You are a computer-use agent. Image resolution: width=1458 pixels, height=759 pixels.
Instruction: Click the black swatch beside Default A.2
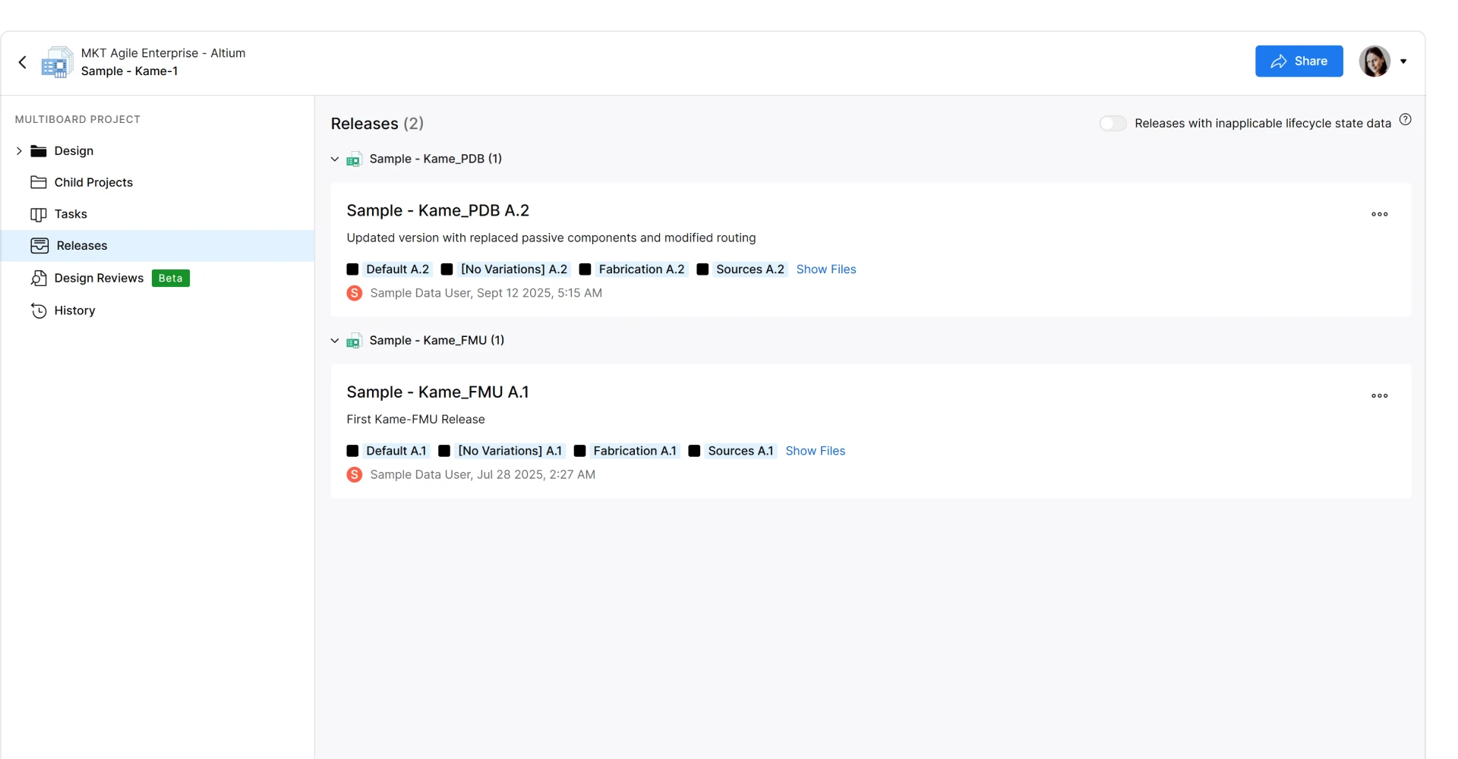352,269
